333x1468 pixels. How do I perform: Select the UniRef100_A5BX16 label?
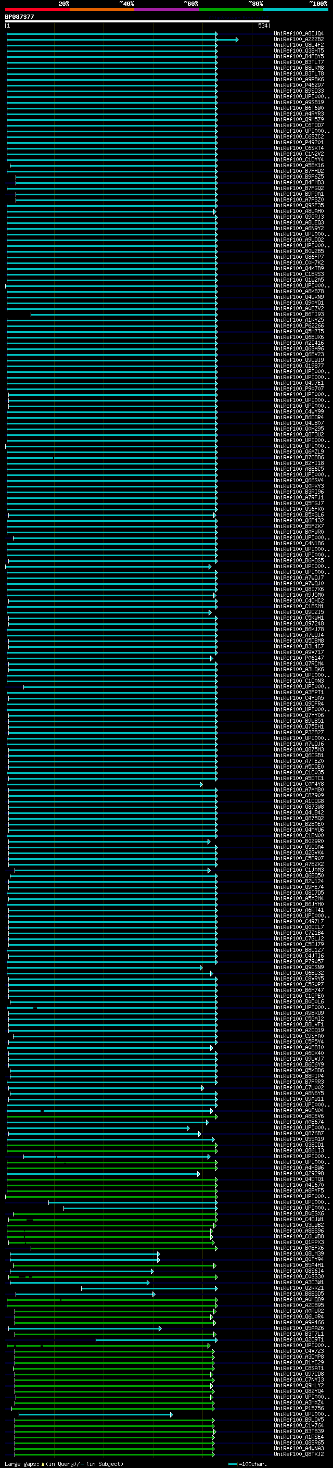point(299,166)
